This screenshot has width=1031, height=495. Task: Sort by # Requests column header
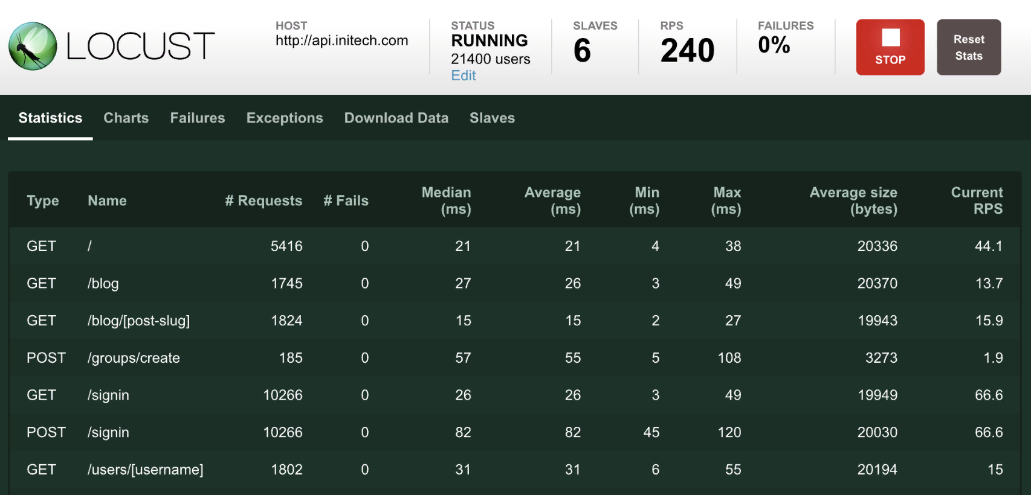pos(263,200)
